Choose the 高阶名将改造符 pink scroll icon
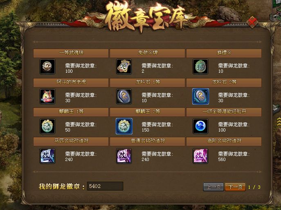This screenshot has width=281, height=210. 200,156
